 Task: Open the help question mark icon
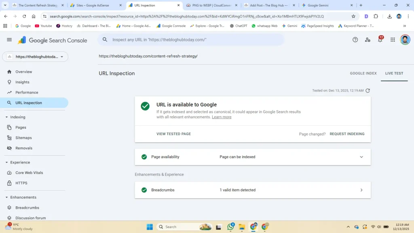click(x=355, y=40)
